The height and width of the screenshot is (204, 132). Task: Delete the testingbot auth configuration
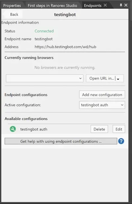tap(99, 129)
